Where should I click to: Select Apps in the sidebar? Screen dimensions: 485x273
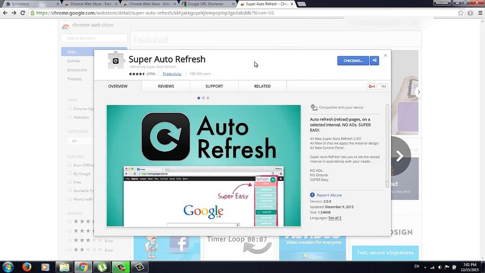pos(72,52)
